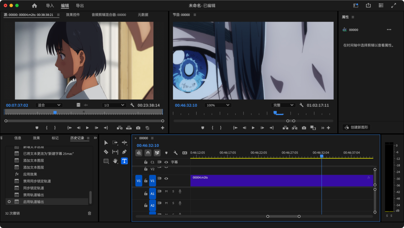This screenshot has height=228, width=404.
Task: Switch to 导出 workspace tab
Action: pos(80,6)
